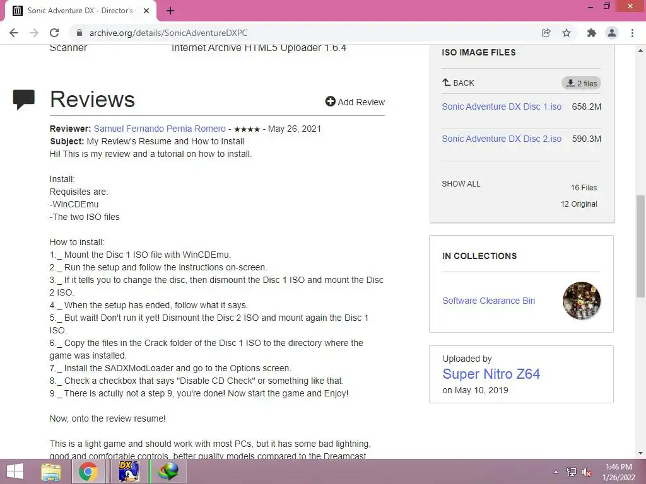
Task: Open Chrome's three-dot menu
Action: coord(632,33)
